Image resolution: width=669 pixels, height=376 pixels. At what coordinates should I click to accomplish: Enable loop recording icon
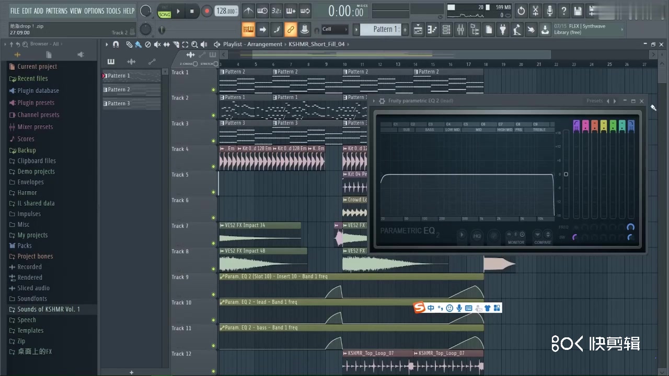[x=305, y=11]
